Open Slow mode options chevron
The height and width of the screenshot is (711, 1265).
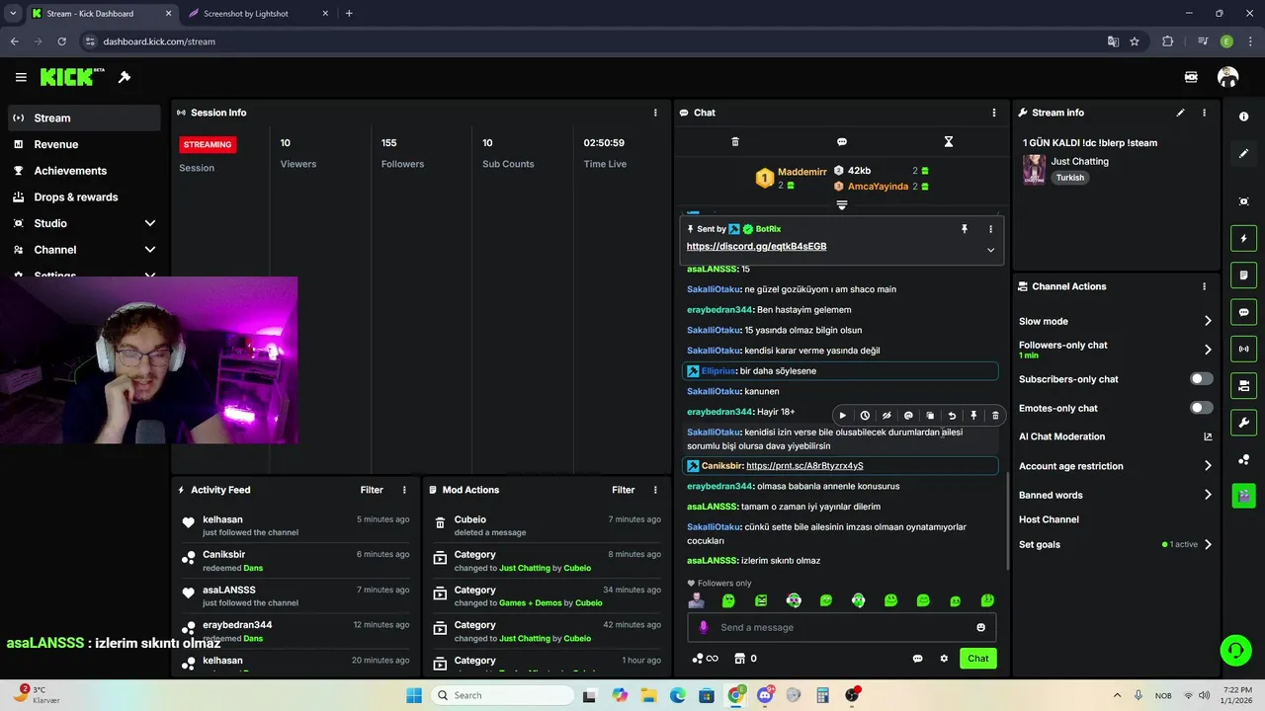click(1208, 321)
